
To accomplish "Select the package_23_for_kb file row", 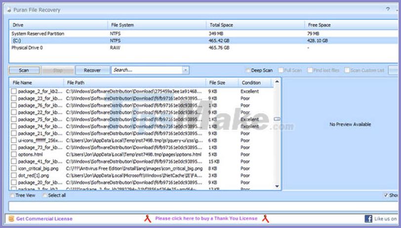I will click(x=142, y=98).
